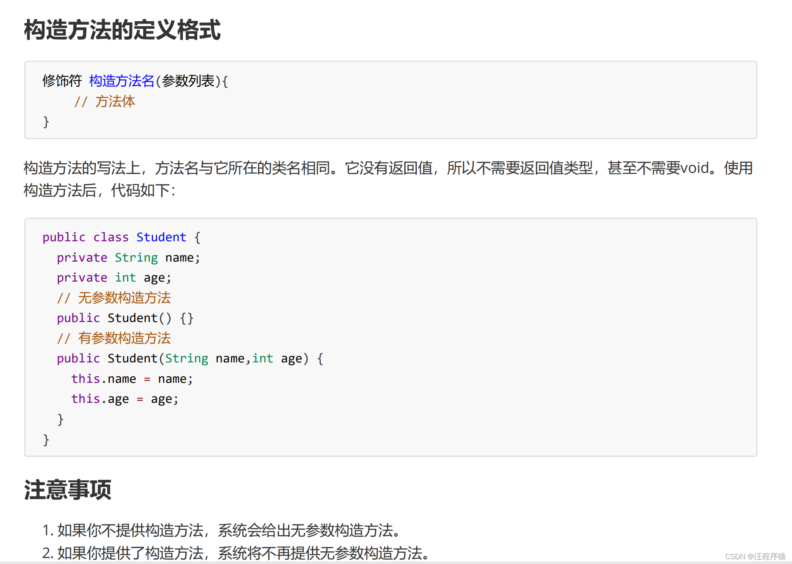Click the heading 构造方法的定义格式
The height and width of the screenshot is (564, 792).
[x=122, y=30]
